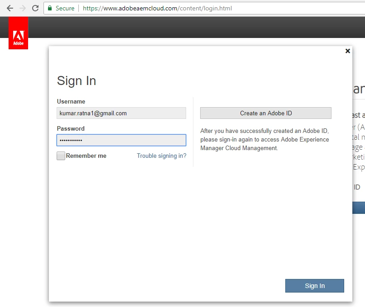Close the Sign In dialog with X
365x307 pixels.
[x=347, y=51]
